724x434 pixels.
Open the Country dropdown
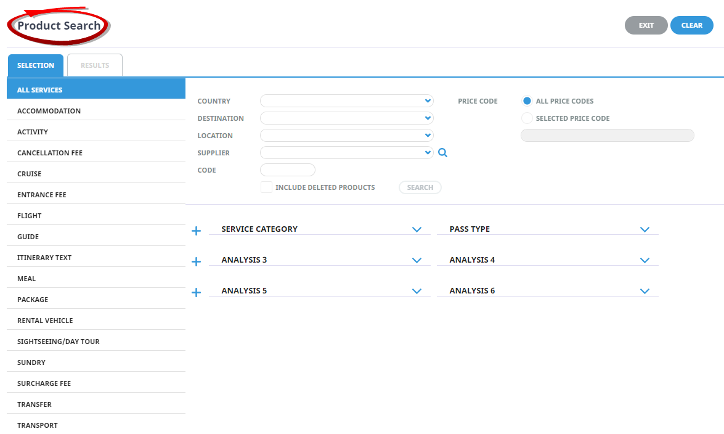point(347,101)
